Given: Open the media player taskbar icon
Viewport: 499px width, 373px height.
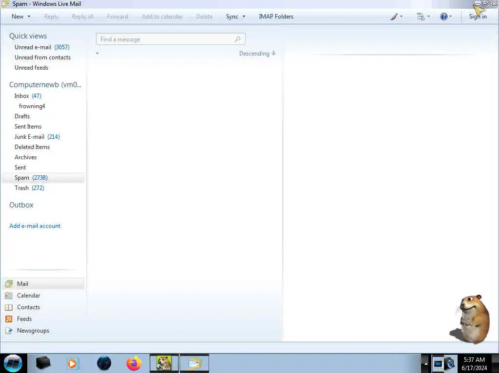Looking at the screenshot, I should [73, 363].
